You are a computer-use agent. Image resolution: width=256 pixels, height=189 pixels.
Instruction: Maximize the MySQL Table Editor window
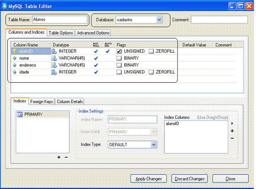(241, 6)
